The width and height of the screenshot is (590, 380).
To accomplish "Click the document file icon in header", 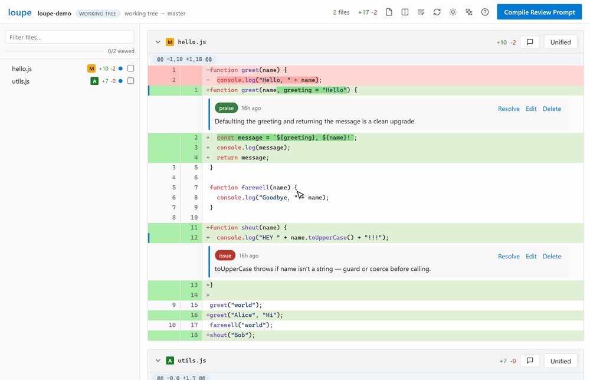I will (x=389, y=12).
